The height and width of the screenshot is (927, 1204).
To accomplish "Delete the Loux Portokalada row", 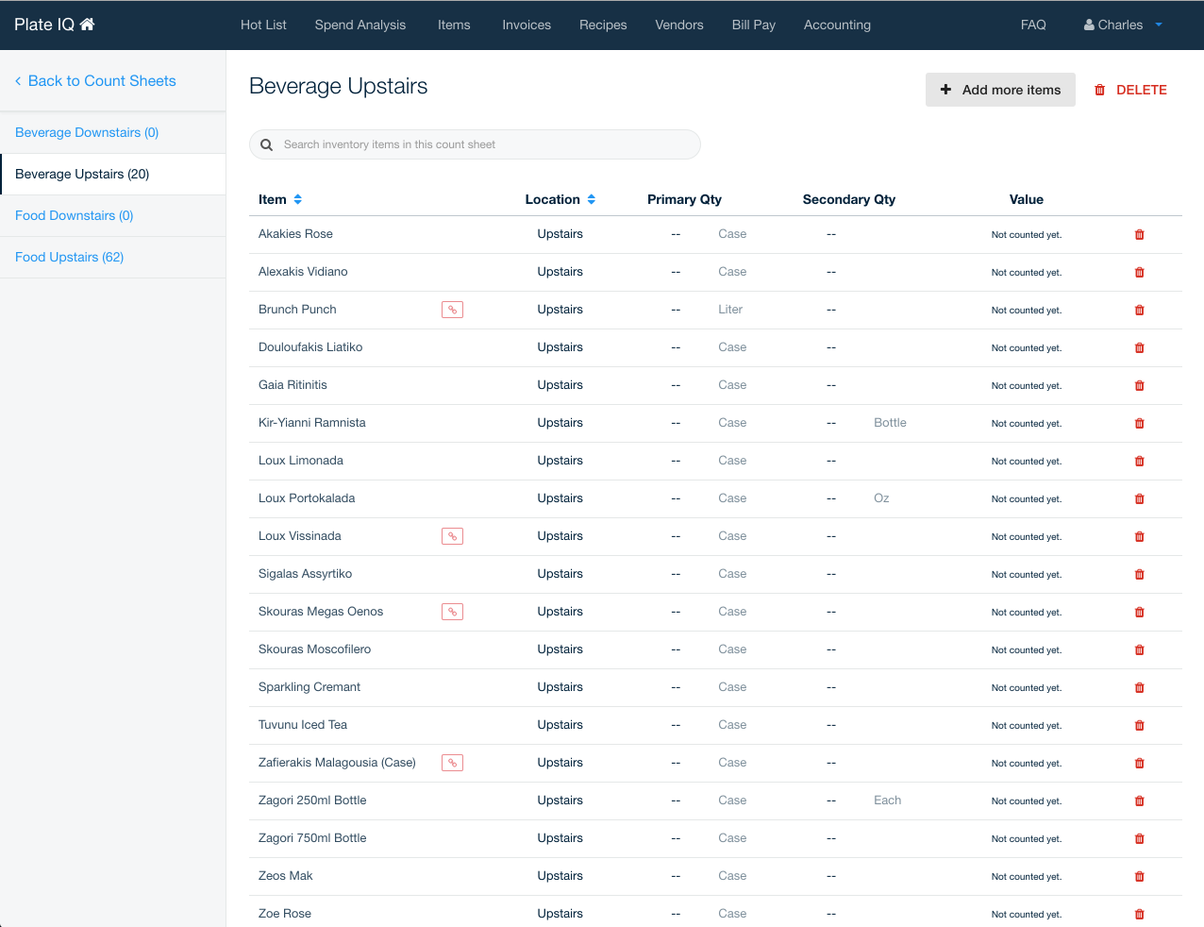I will pos(1139,498).
